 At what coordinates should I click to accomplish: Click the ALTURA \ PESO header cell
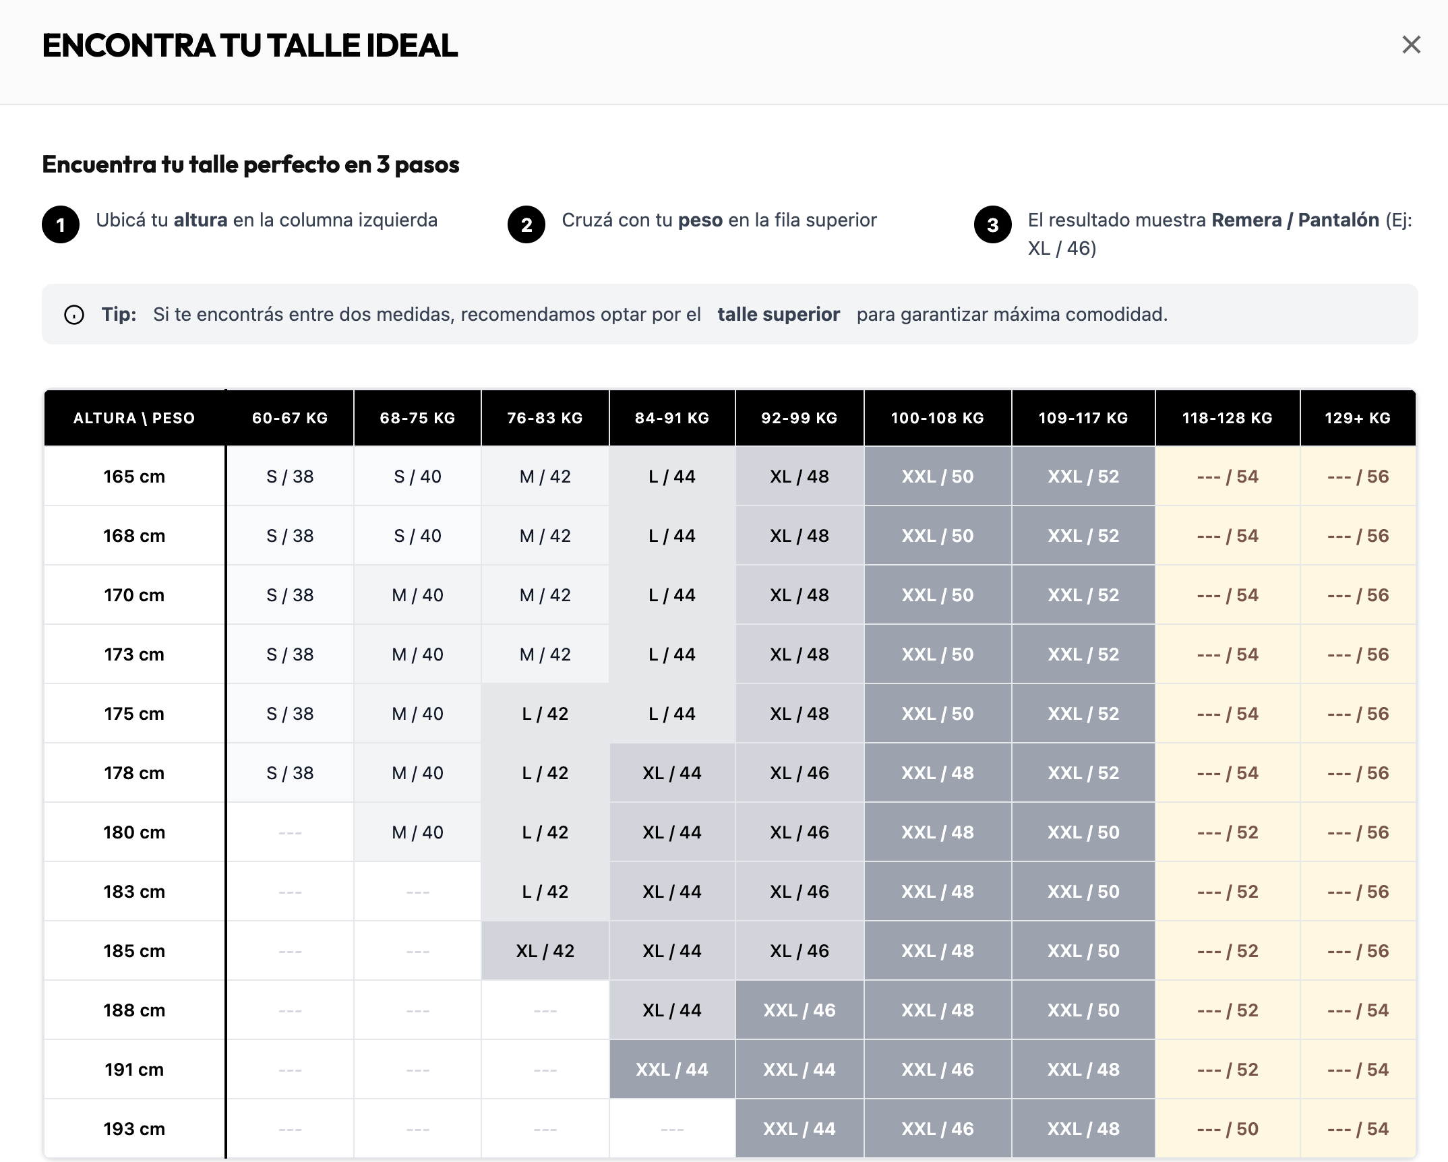pos(134,418)
